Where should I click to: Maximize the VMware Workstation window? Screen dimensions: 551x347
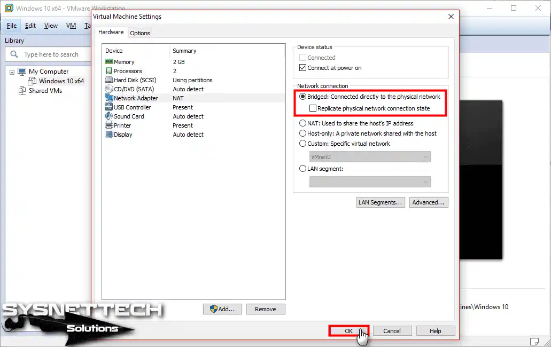[x=514, y=8]
